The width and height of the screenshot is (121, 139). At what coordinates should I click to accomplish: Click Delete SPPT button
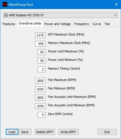pyautogui.click(x=45, y=132)
